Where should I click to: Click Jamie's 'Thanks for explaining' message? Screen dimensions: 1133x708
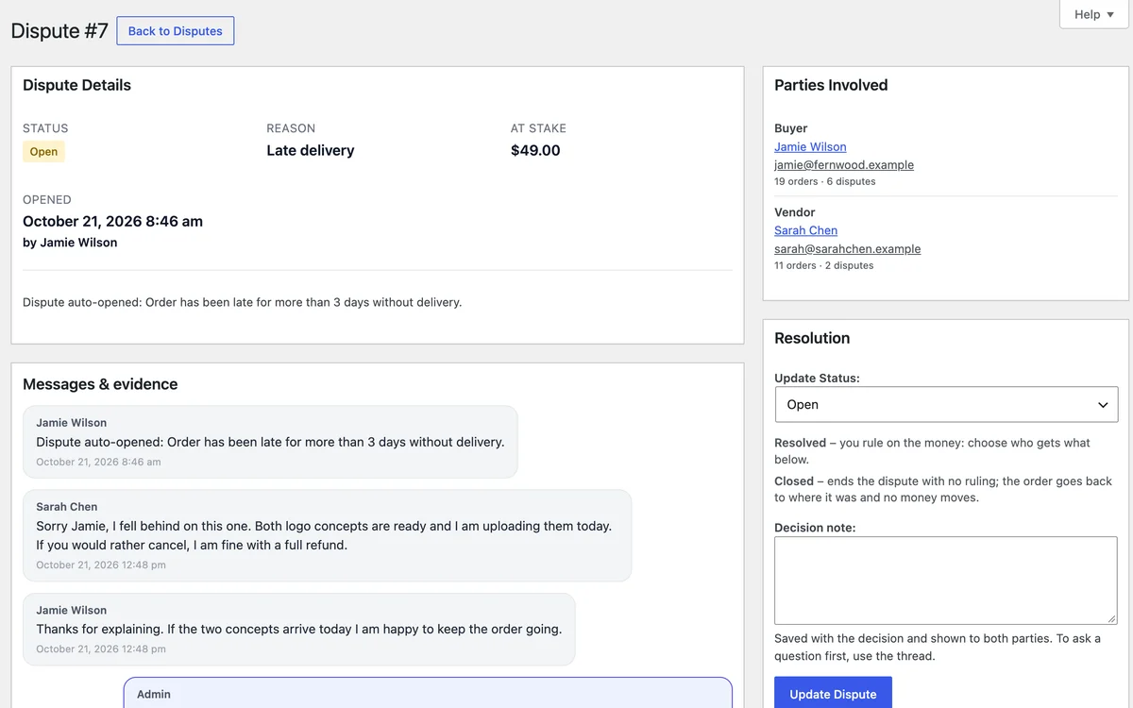(x=298, y=629)
